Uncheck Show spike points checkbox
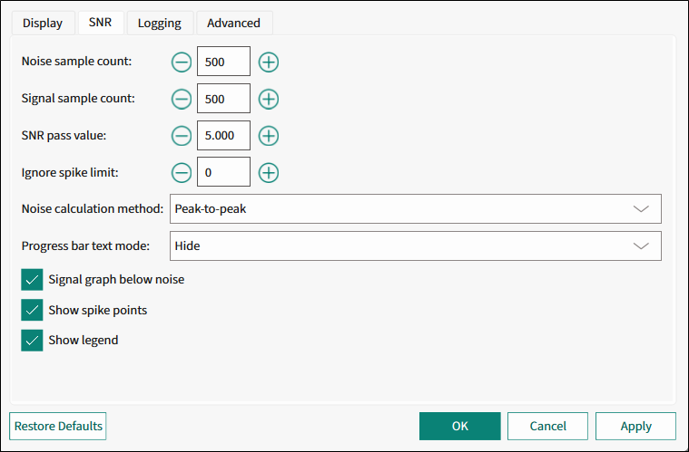This screenshot has height=452, width=689. click(32, 310)
